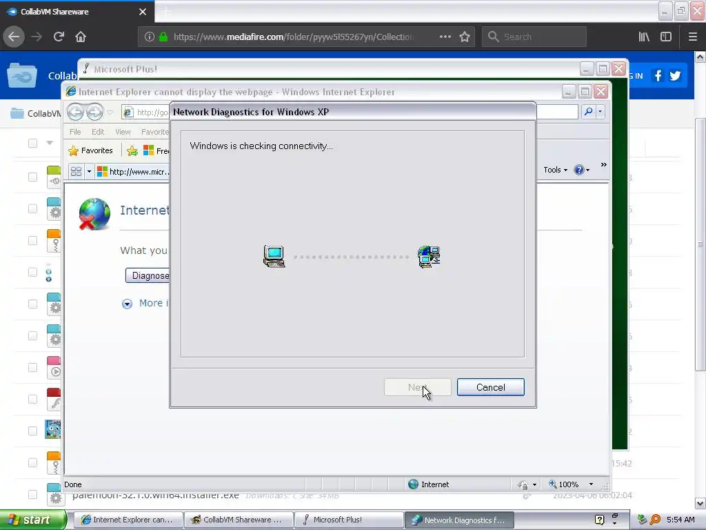Tick the first MediaFire file row checkbox
This screenshot has width=706, height=530.
pos(32,177)
